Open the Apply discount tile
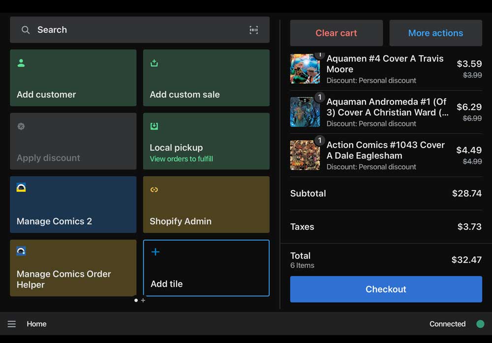The image size is (492, 343). point(73,141)
